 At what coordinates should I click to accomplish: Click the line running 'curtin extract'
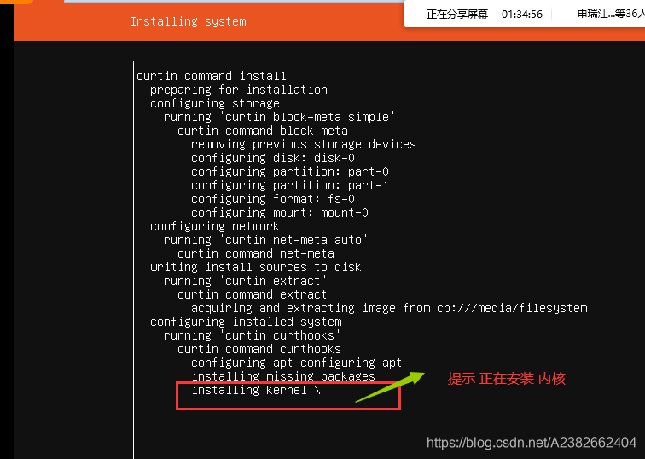pos(245,281)
